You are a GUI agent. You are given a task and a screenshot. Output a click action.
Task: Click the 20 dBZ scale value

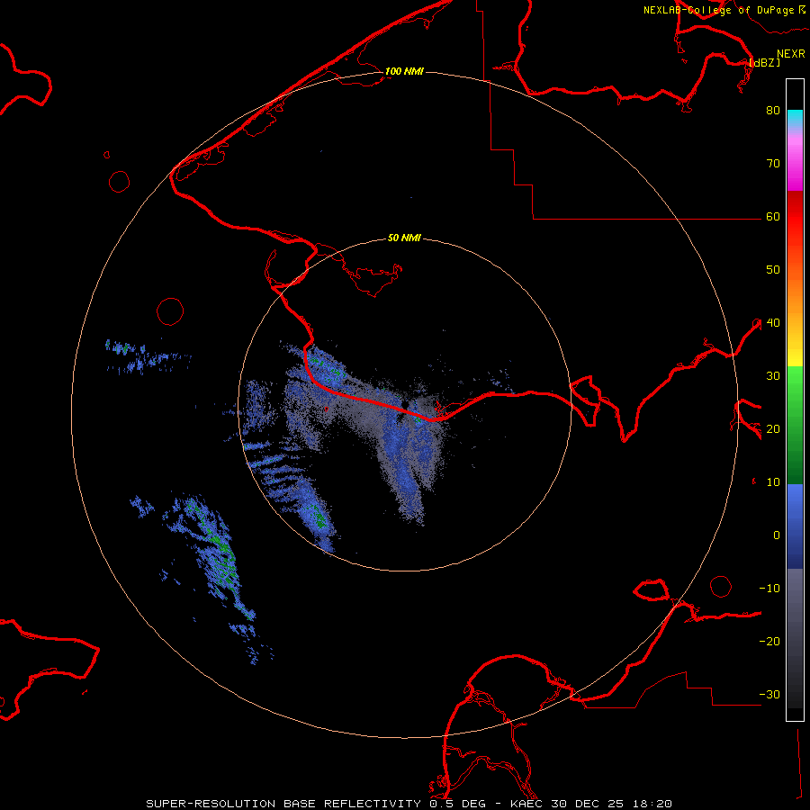tap(773, 428)
